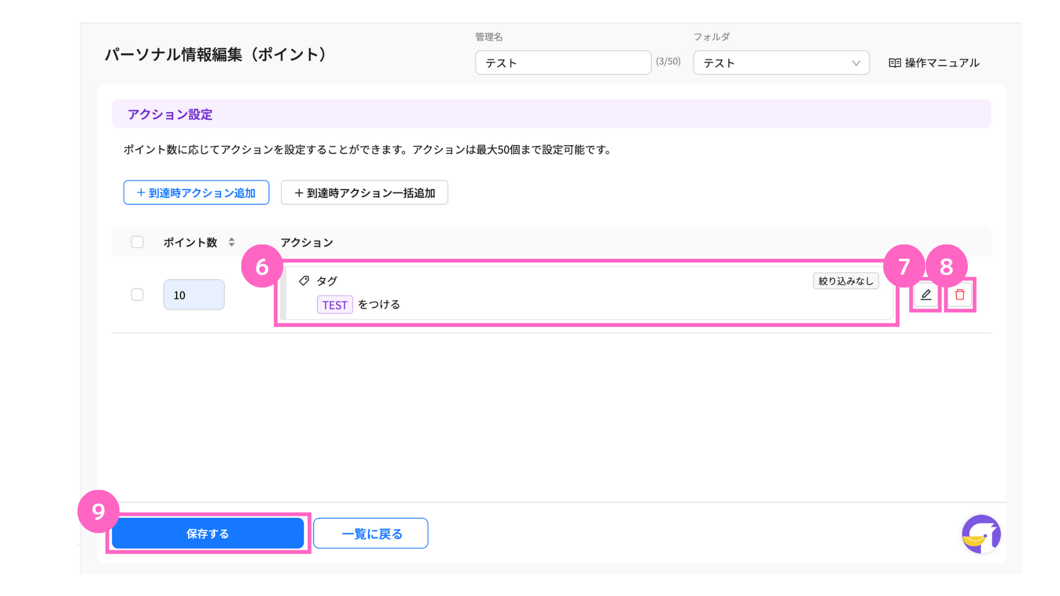Toggle the select-all header checkbox
Viewport: 1060px width, 596px height.
pos(137,242)
